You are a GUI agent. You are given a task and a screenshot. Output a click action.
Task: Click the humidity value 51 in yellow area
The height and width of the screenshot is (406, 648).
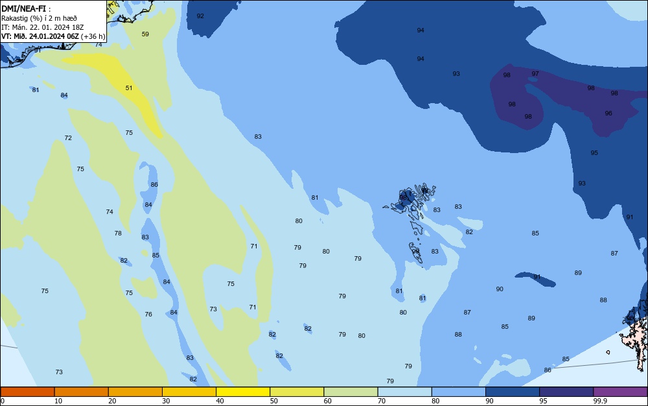point(129,88)
